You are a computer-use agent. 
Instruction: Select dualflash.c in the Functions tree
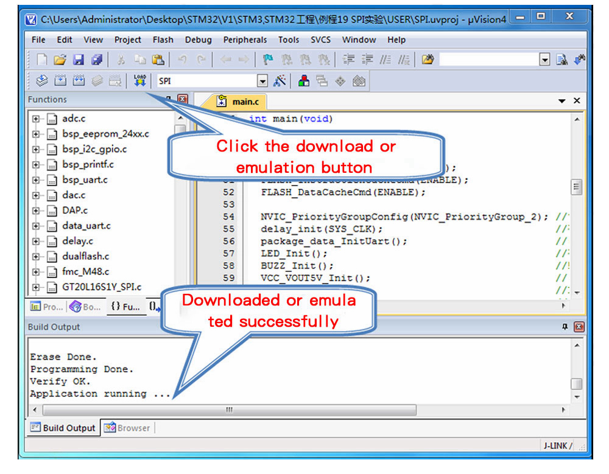pos(86,256)
